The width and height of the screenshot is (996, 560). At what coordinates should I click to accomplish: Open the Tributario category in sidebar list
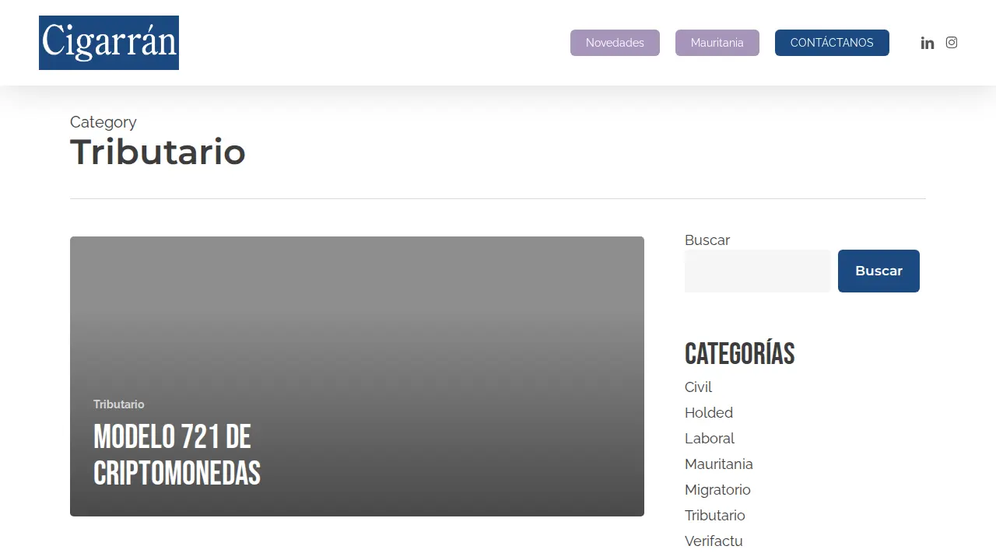tap(715, 516)
